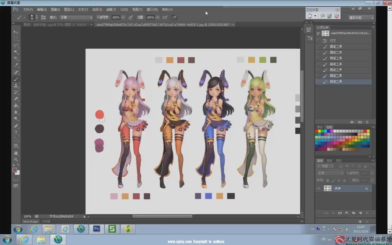Select the Healing Brush tool

pos(16,72)
